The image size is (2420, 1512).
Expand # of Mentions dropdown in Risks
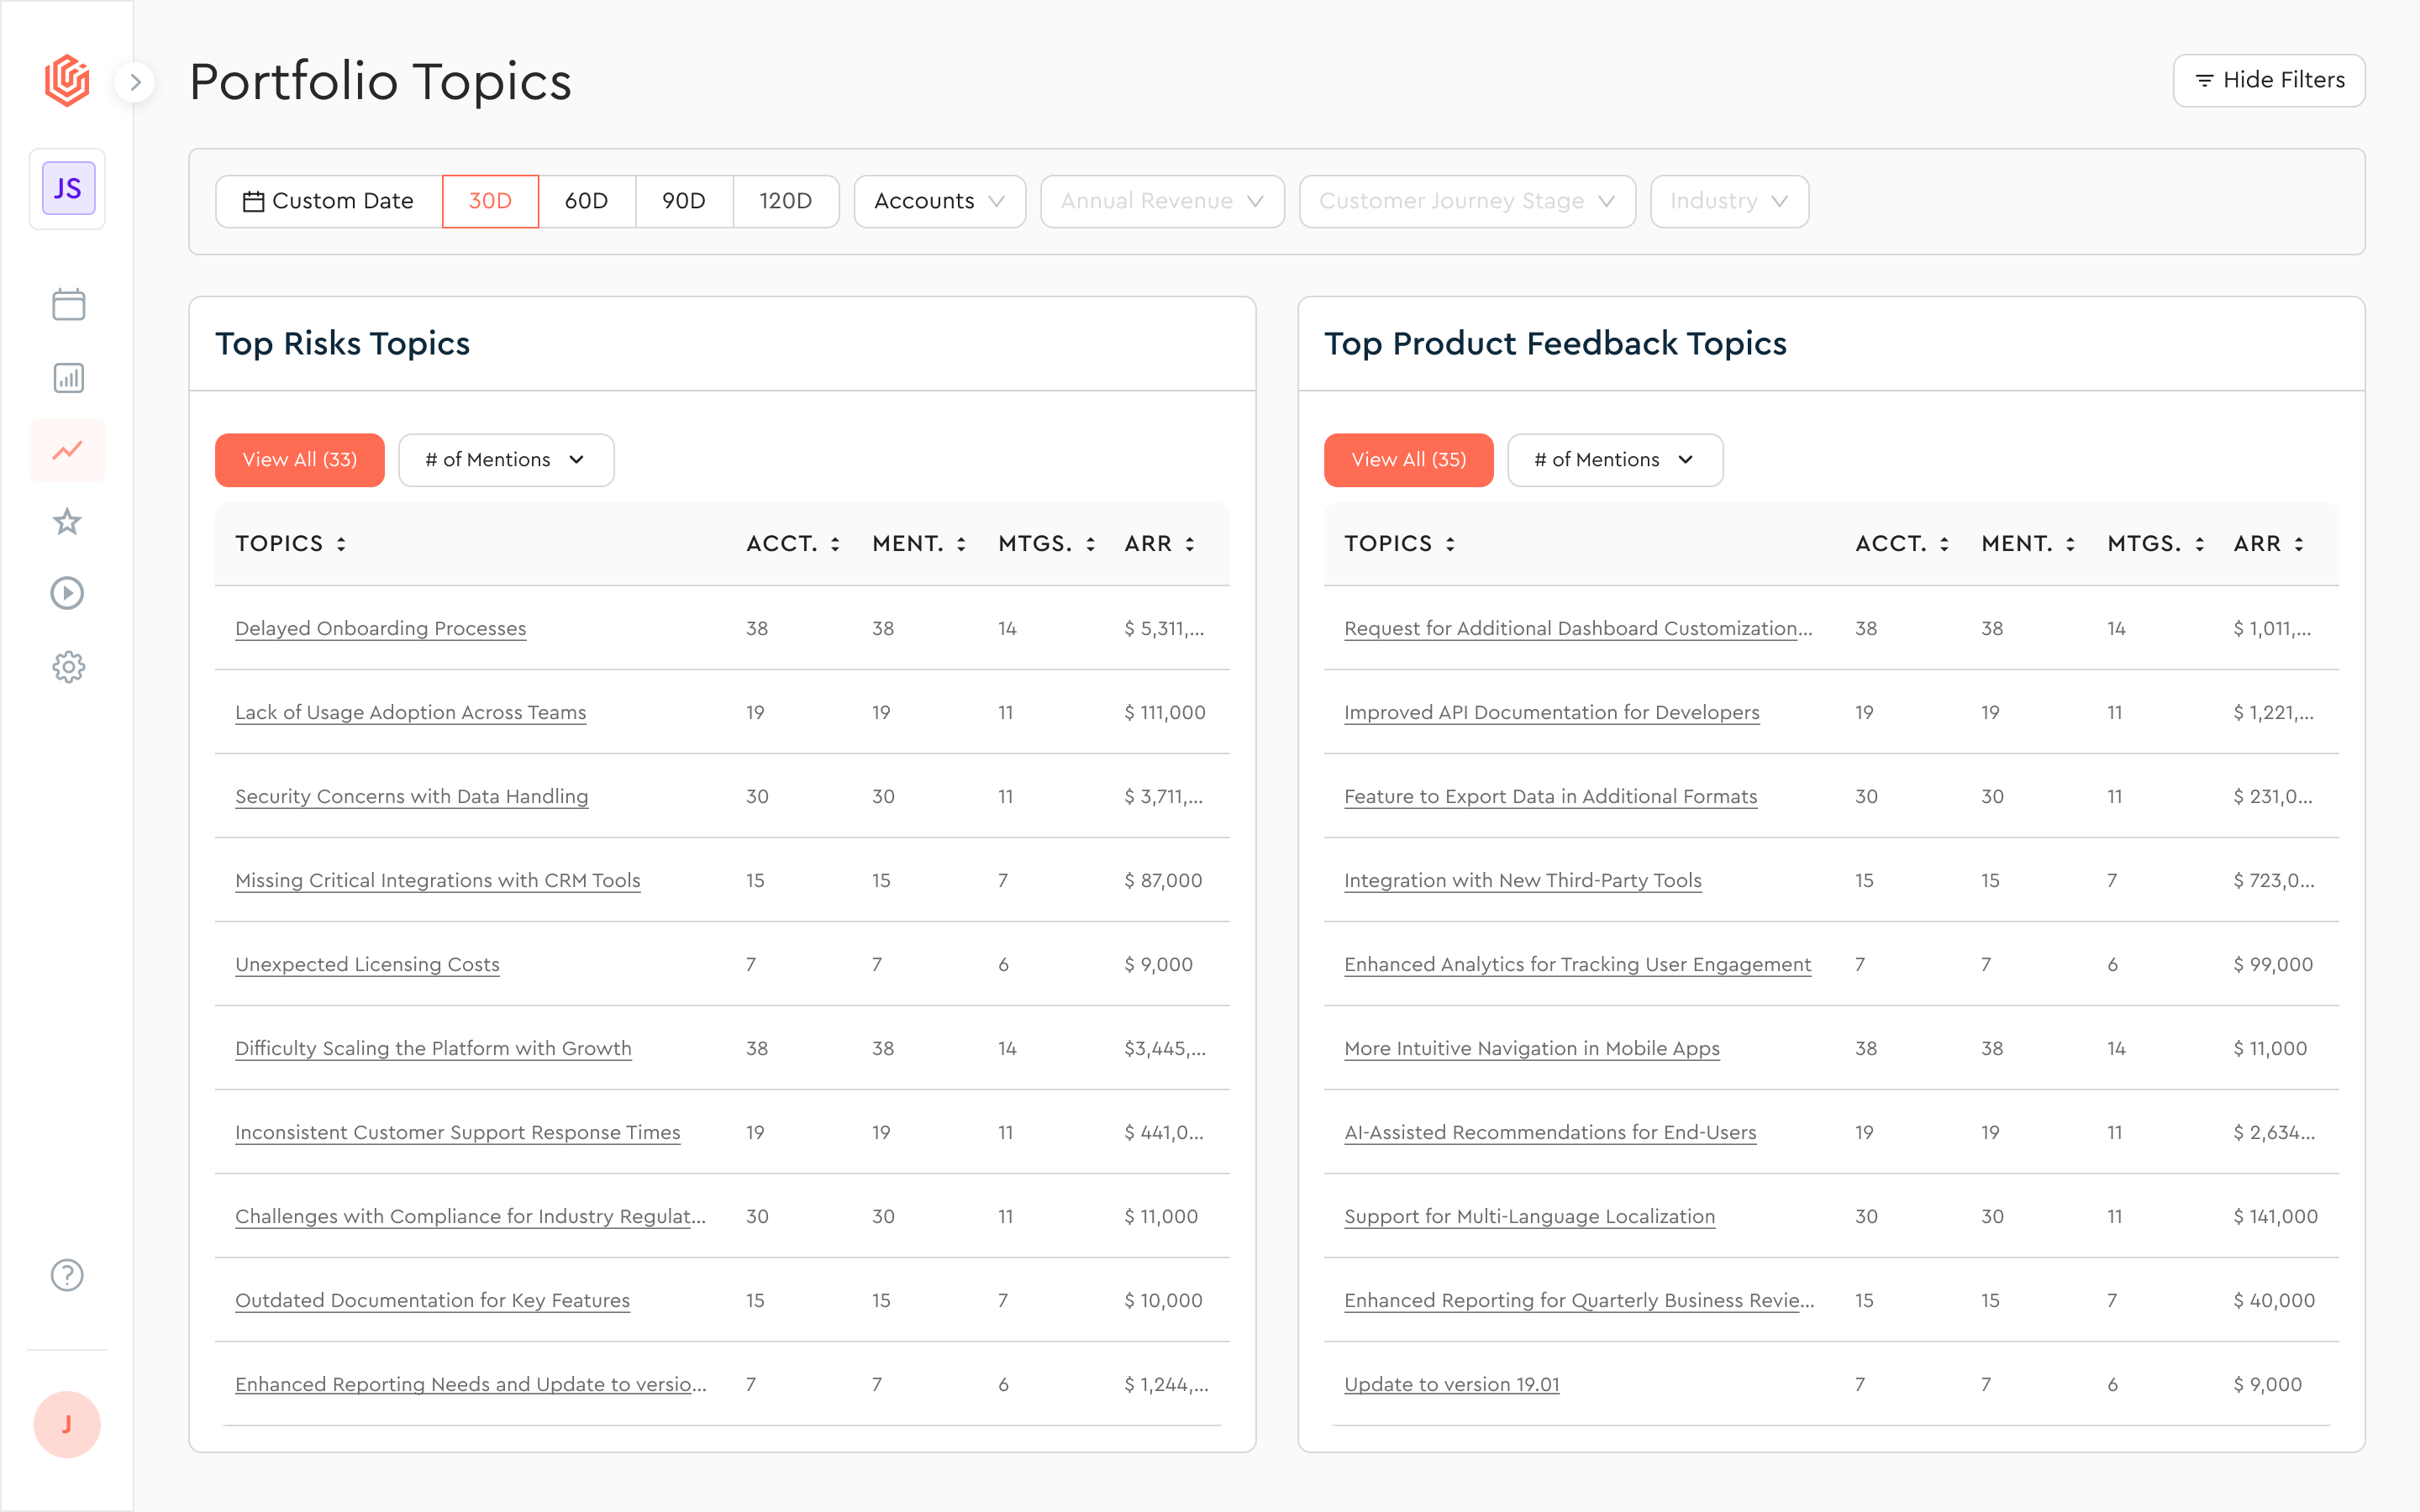(x=505, y=460)
